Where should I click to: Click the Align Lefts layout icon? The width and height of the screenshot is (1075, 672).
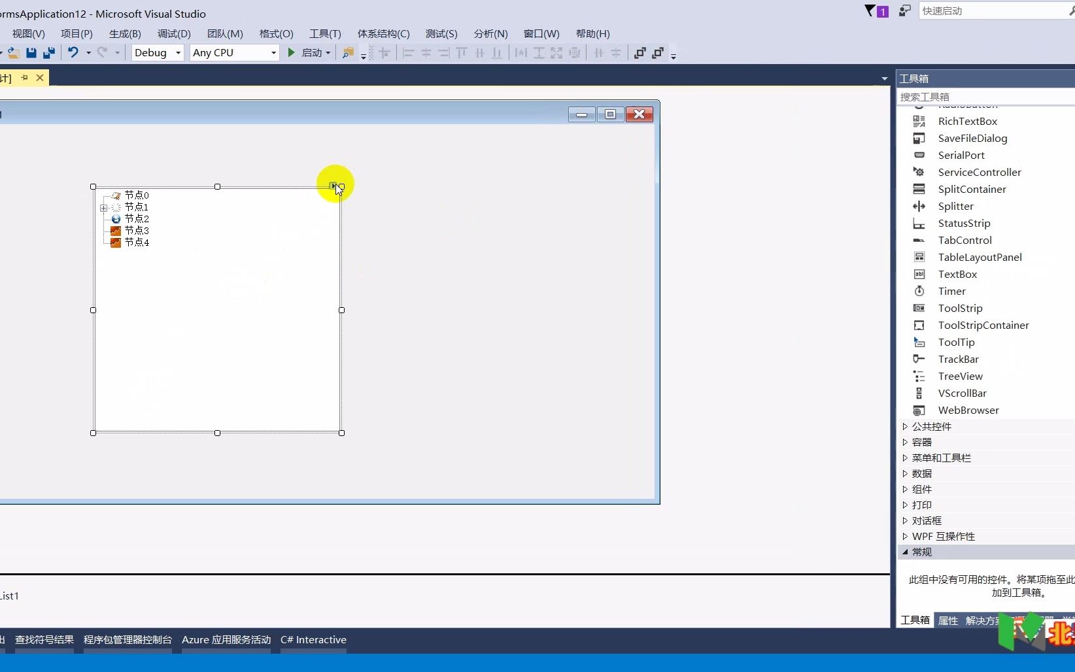409,53
